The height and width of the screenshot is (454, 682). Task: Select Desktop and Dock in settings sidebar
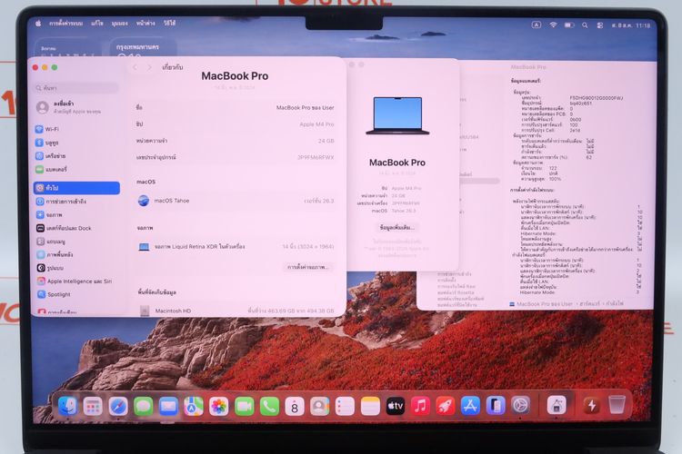coord(76,228)
